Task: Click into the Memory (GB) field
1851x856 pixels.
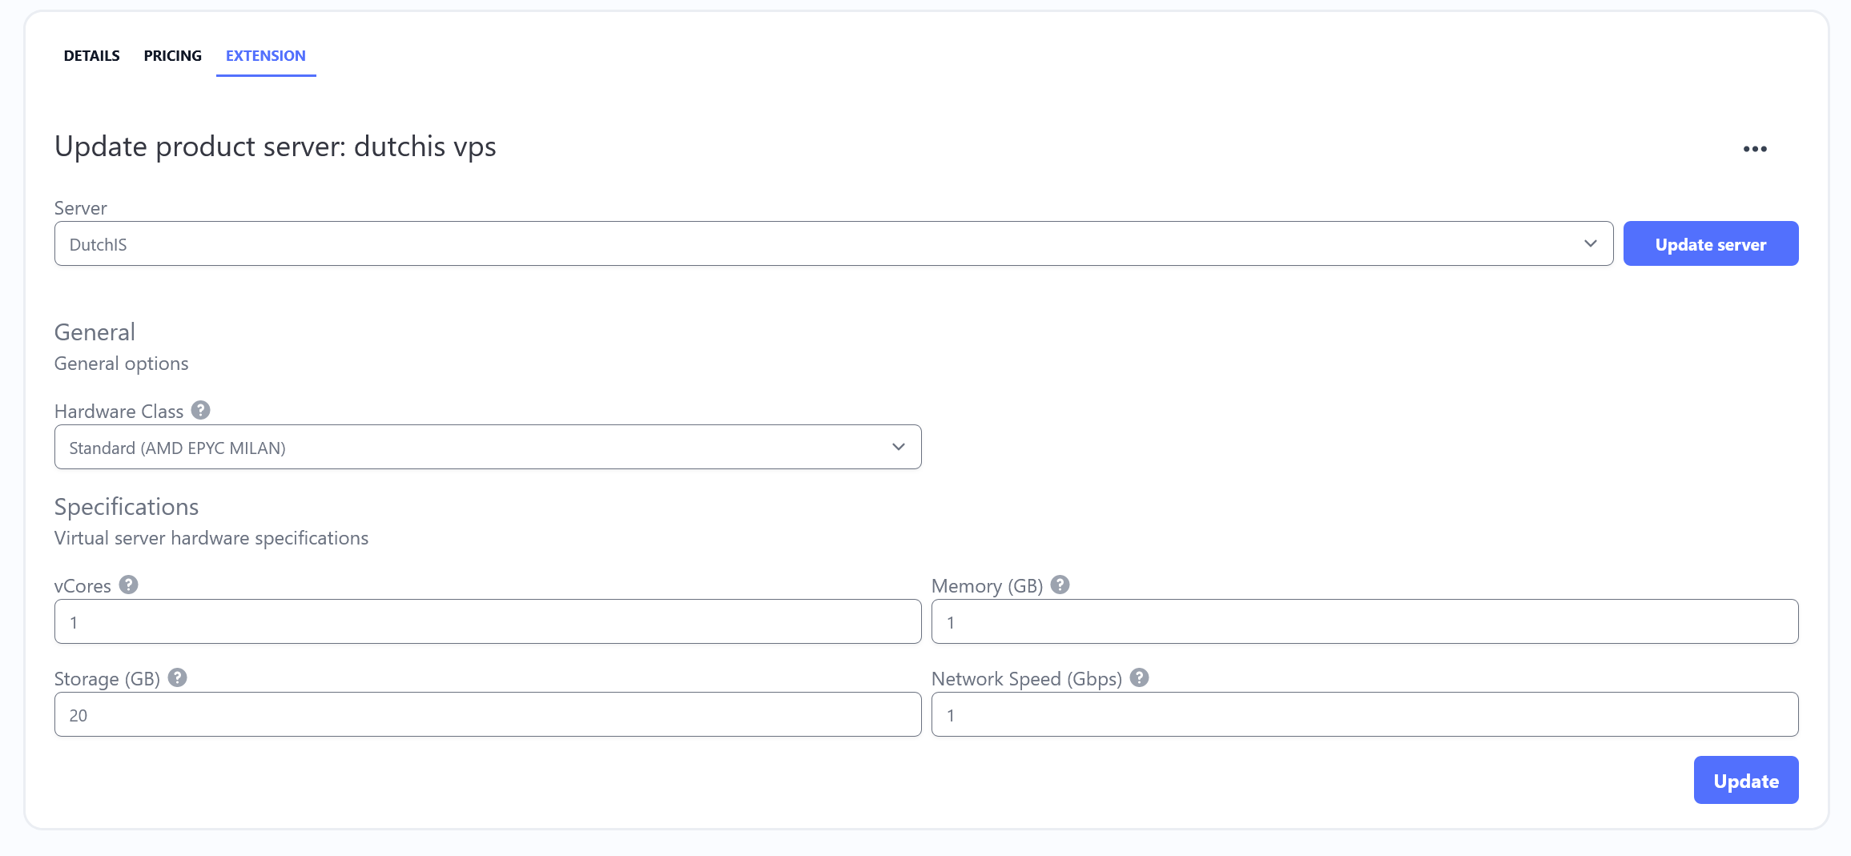Action: tap(1364, 621)
